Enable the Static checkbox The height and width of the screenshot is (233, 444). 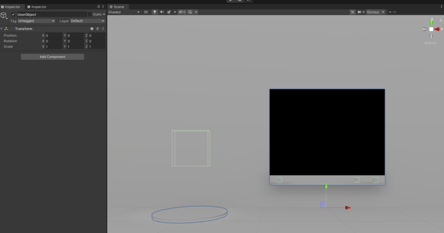(x=90, y=14)
